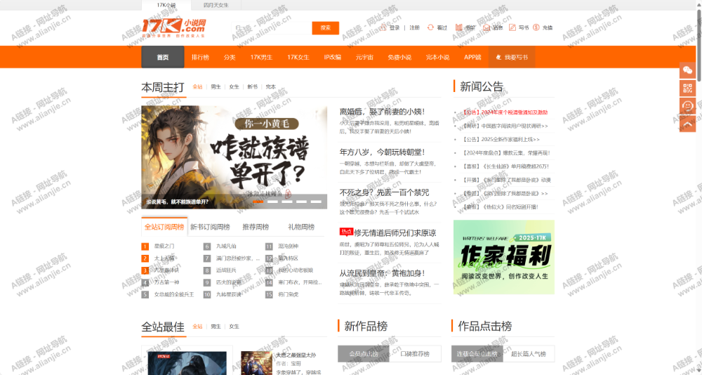This screenshot has width=702, height=375.
Task: Select the last carousel slide indicator
Action: click(316, 202)
